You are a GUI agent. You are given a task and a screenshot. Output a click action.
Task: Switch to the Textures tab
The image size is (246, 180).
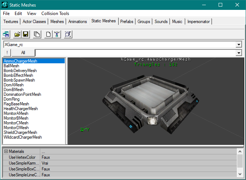pos(11,22)
